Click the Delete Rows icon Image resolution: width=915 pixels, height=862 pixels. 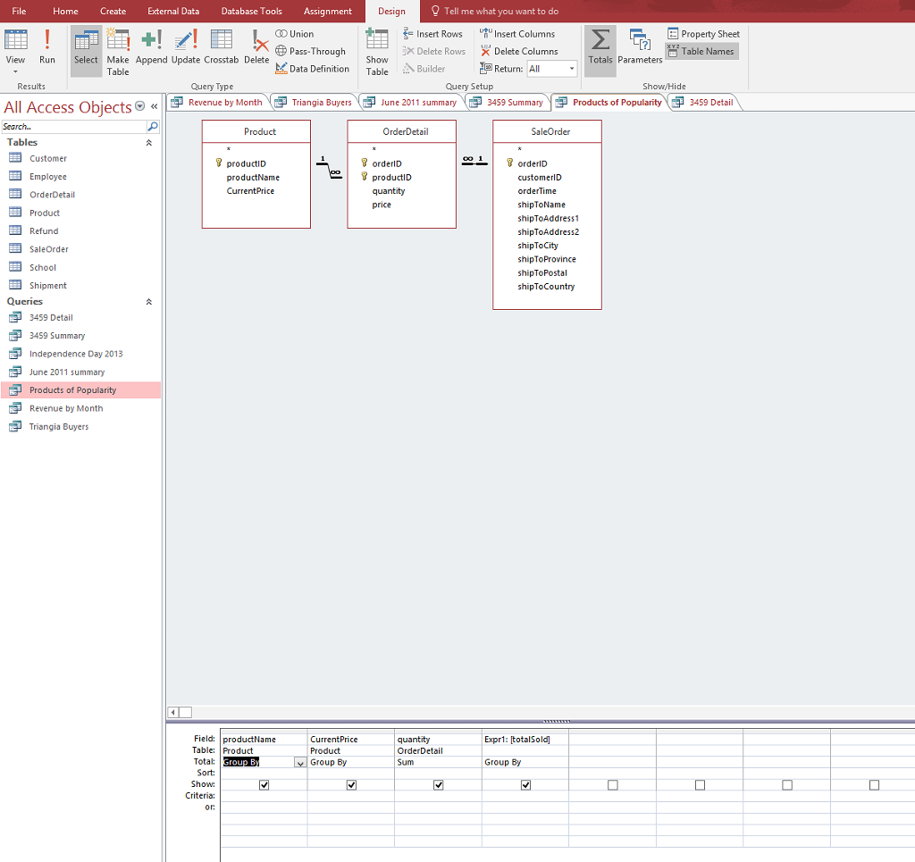coord(433,51)
